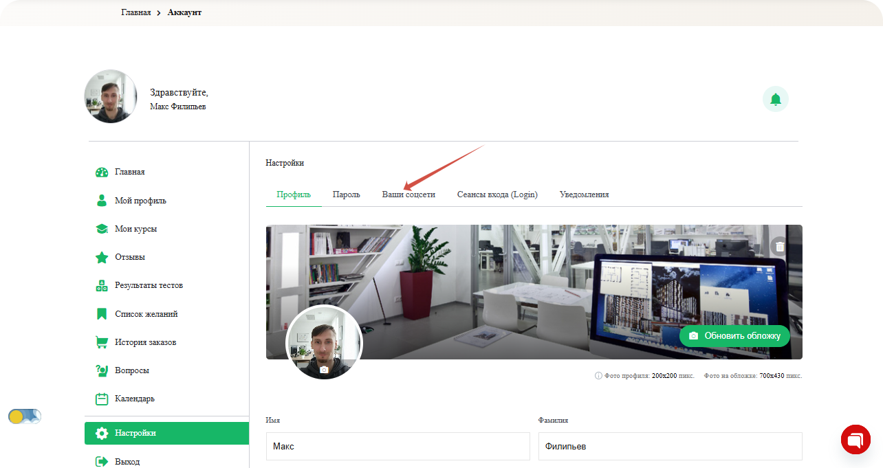Click the notification bell icon
883x468 pixels.
pyautogui.click(x=776, y=100)
